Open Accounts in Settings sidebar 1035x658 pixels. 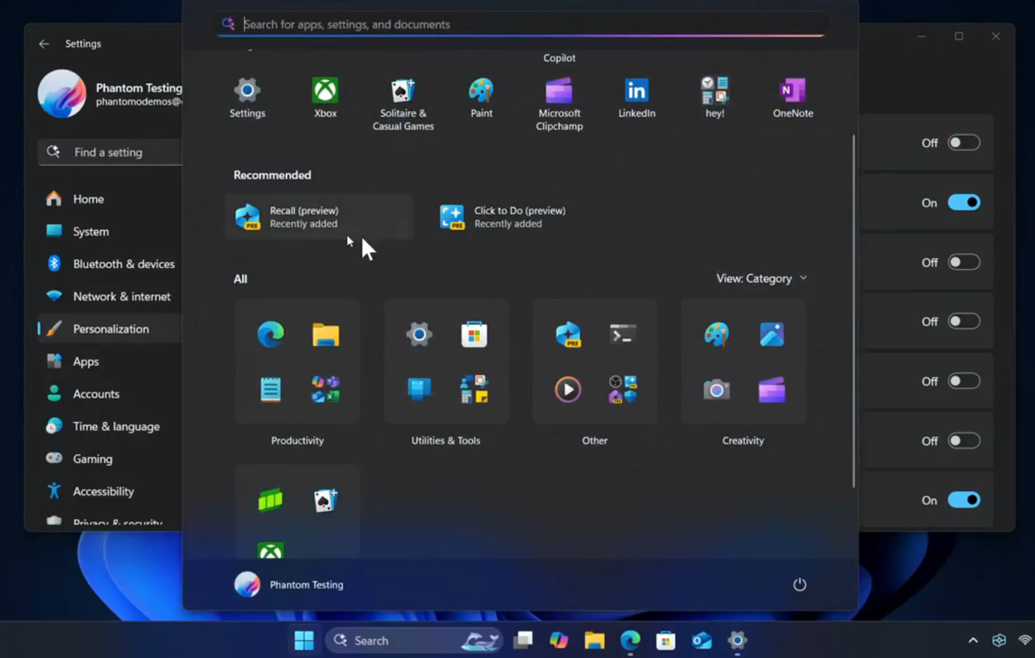[x=110, y=394]
